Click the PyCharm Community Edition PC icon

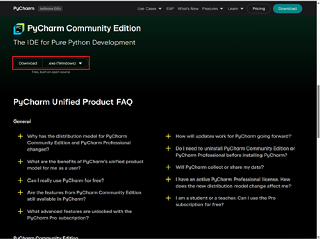pyautogui.click(x=19, y=28)
